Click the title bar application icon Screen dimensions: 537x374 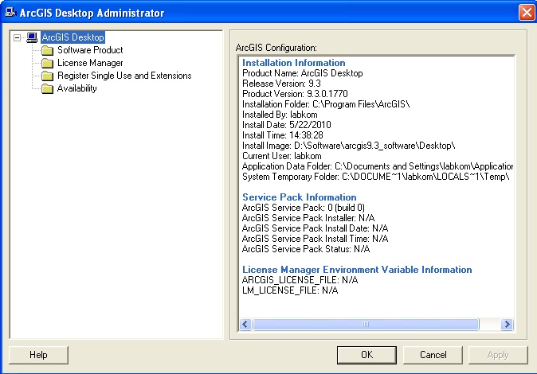pos(10,12)
